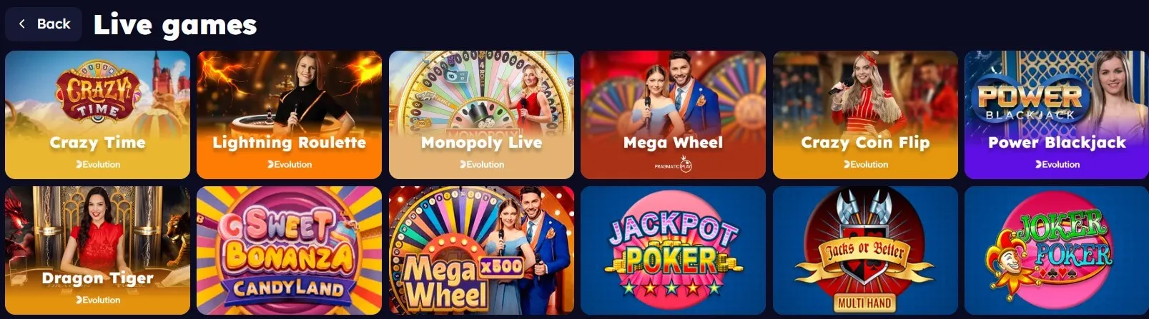Open the Monopoly Live game card
This screenshot has height=319, width=1149.
pyautogui.click(x=481, y=115)
